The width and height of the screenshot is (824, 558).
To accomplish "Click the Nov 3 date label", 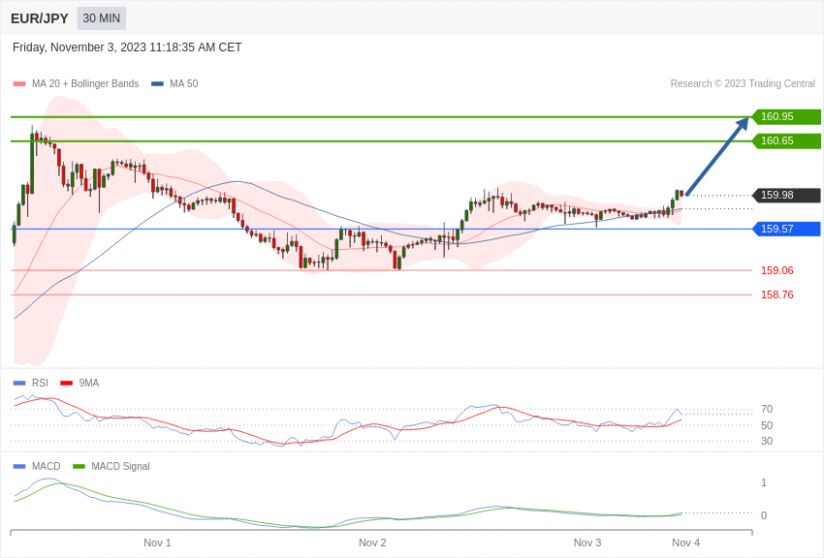I will click(587, 542).
